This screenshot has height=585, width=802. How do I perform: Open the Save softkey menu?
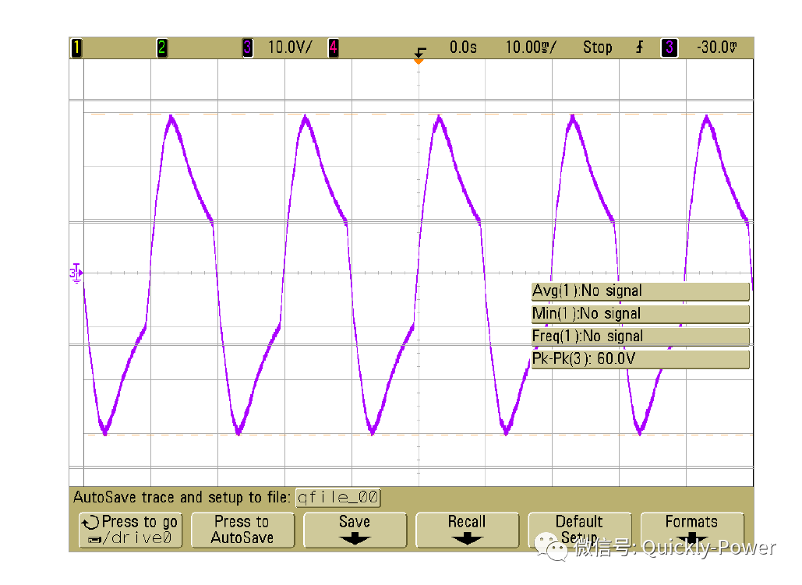pos(355,530)
